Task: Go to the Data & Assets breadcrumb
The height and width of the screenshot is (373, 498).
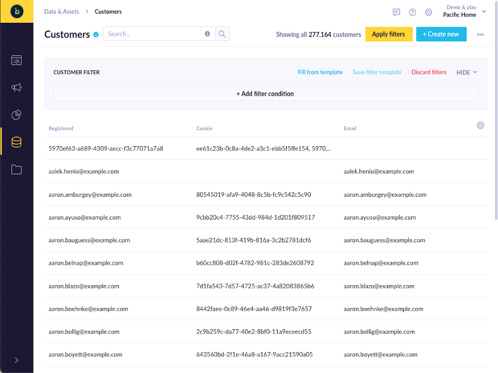Action: point(61,12)
